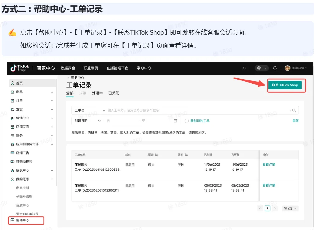
Task: Click the 应用和服务市场 grid icon
Action: point(12,144)
